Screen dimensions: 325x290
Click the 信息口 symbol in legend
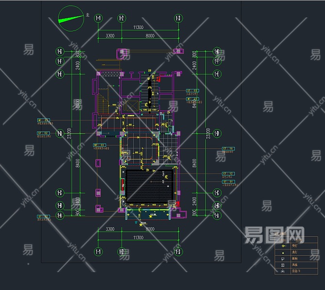[x=283, y=271]
